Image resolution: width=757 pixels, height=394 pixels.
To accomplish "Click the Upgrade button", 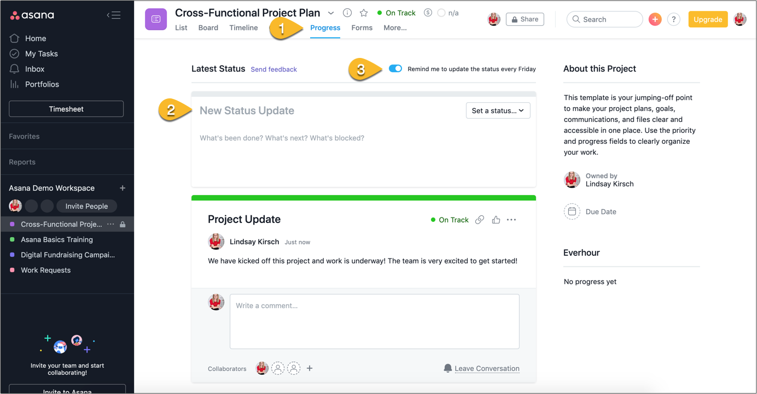I will pyautogui.click(x=708, y=19).
